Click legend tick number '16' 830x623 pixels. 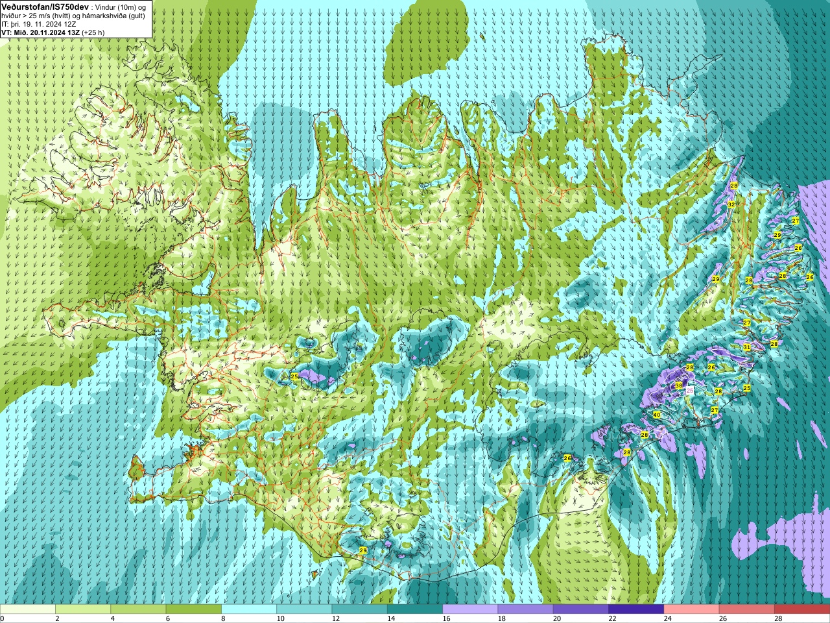pos(446,618)
